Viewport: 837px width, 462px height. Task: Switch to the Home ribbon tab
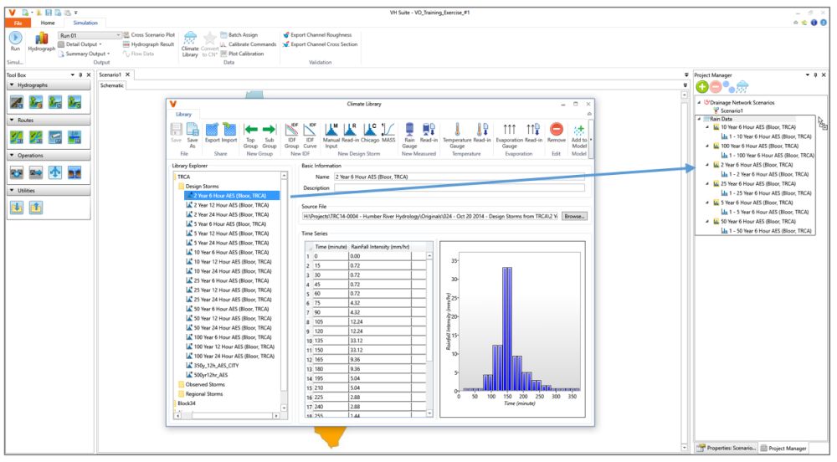click(x=48, y=23)
